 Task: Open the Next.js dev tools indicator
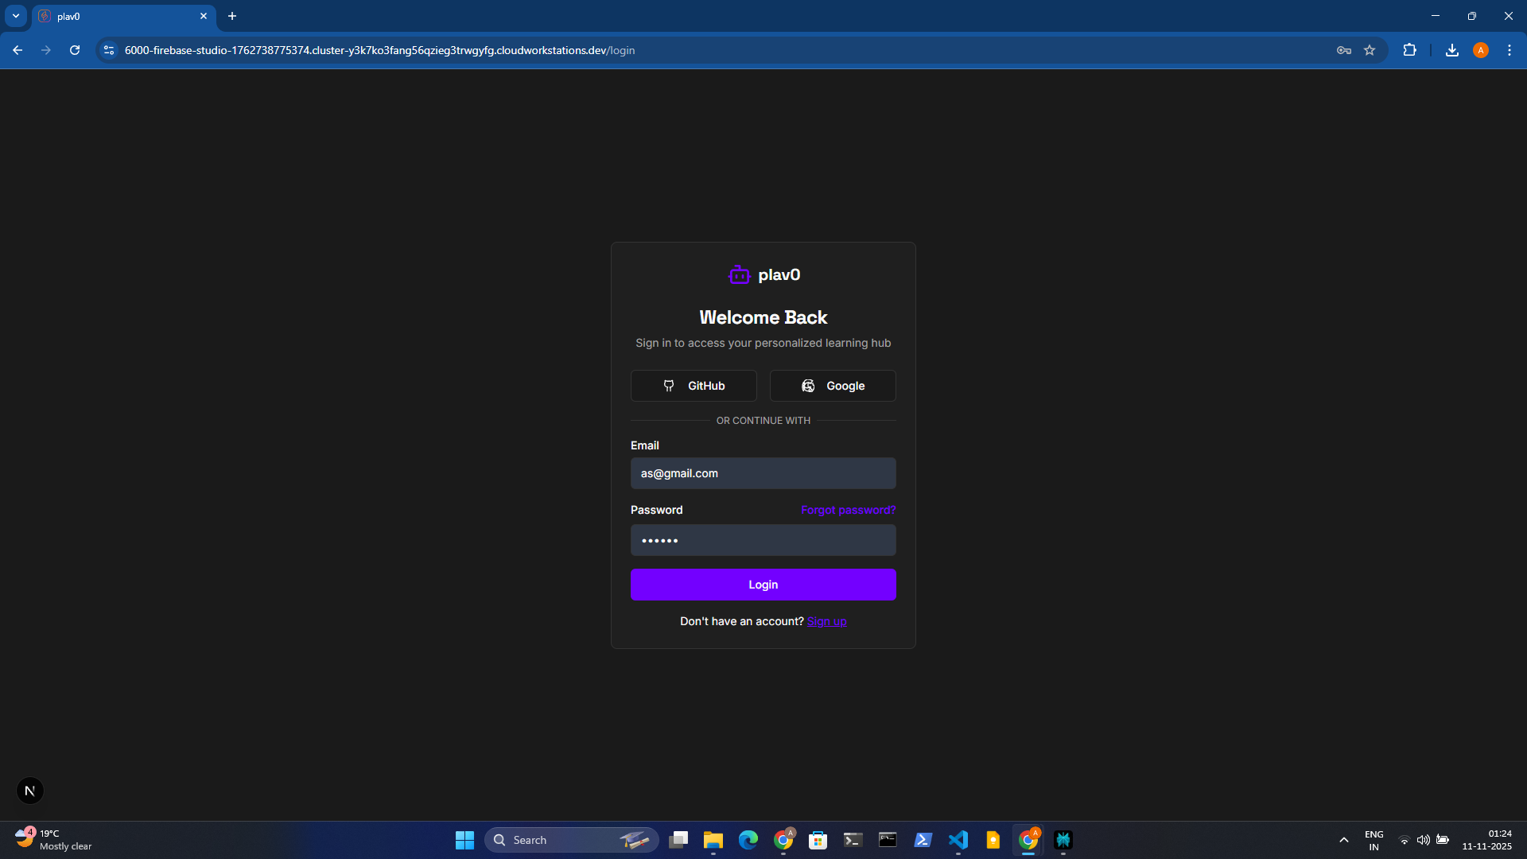30,791
